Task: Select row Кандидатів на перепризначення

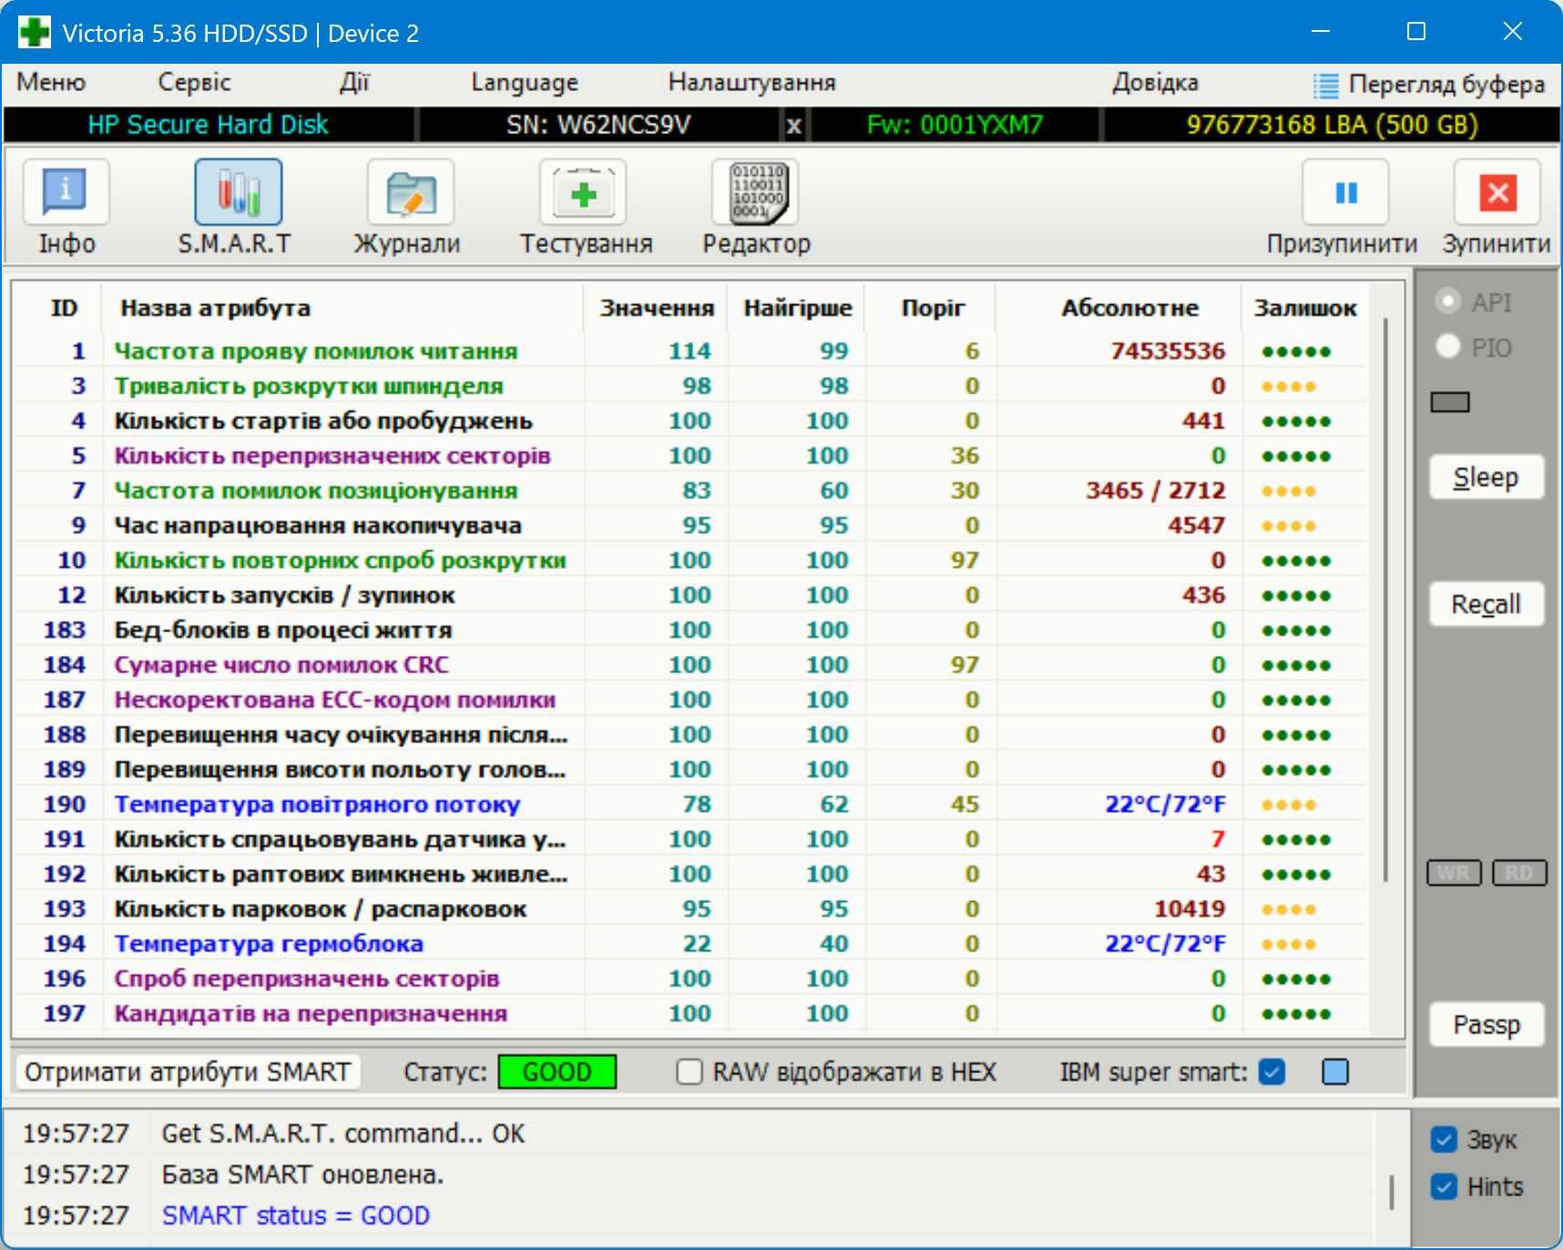Action: (x=690, y=1013)
